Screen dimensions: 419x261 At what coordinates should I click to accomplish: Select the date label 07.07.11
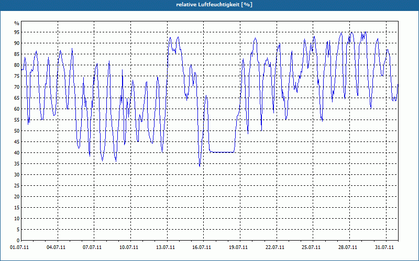coord(92,247)
